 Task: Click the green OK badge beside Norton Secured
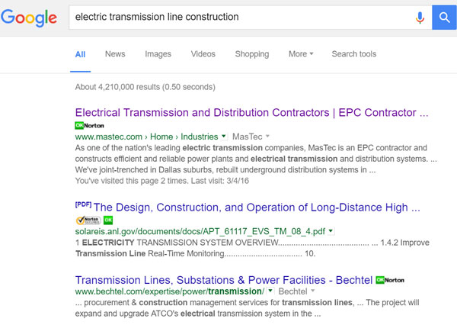(x=108, y=220)
